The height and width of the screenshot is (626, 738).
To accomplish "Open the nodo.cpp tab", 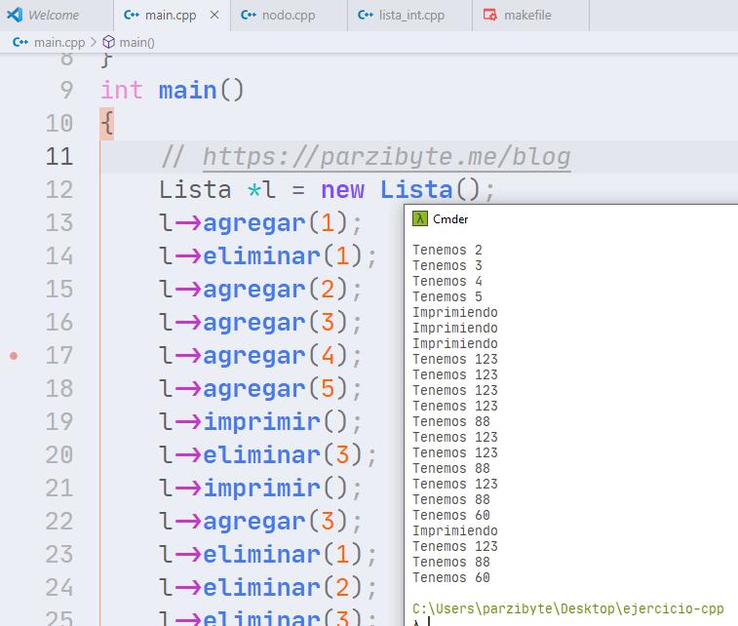I will tap(289, 16).
